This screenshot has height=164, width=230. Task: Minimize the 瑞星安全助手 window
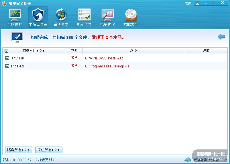click(205, 3)
